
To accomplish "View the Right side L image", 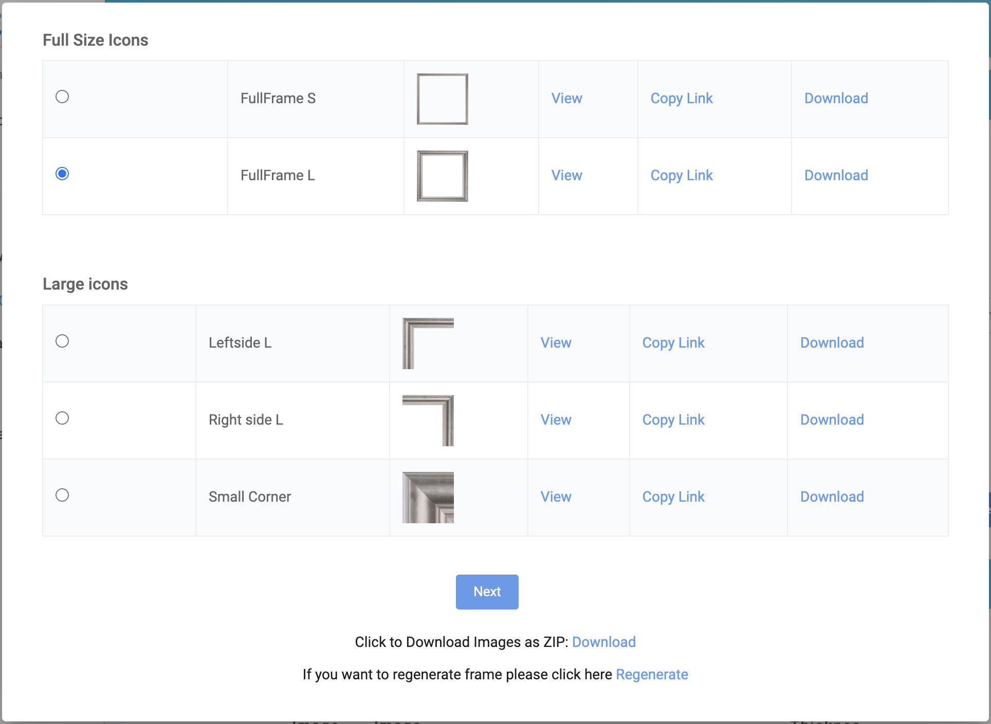I will click(x=556, y=420).
